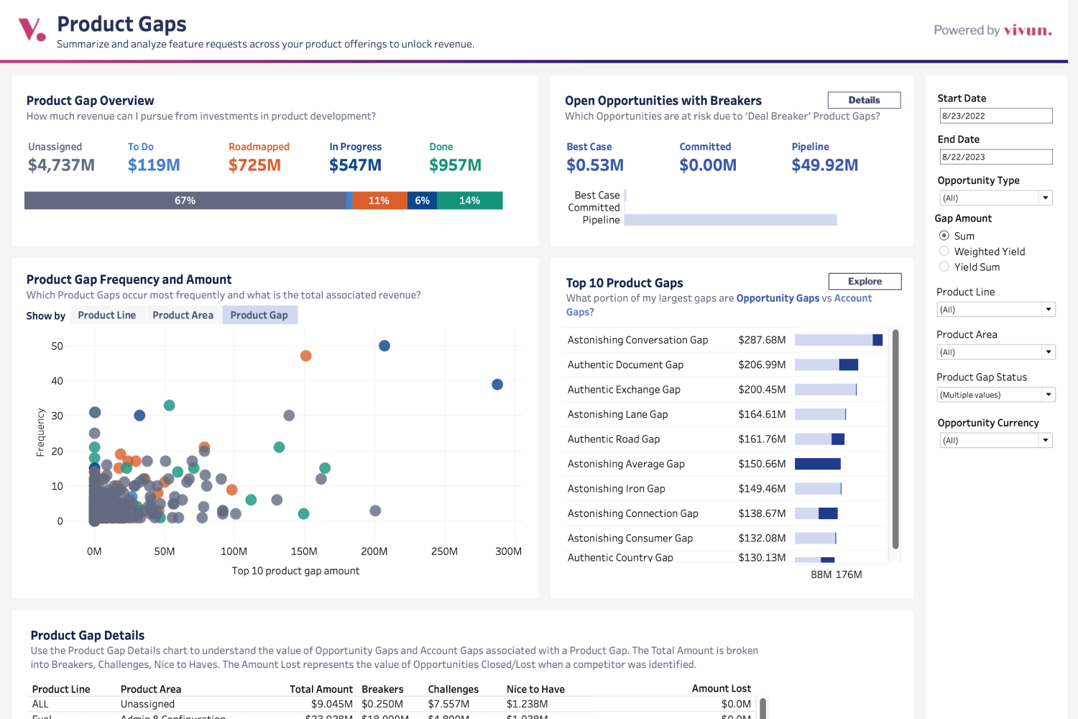Switch Show by to Product Area tab
The width and height of the screenshot is (1078, 719).
(x=183, y=315)
